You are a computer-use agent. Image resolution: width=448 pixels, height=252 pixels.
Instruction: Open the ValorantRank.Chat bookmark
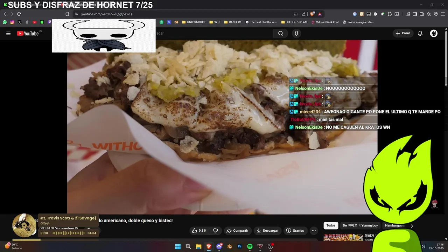325,22
